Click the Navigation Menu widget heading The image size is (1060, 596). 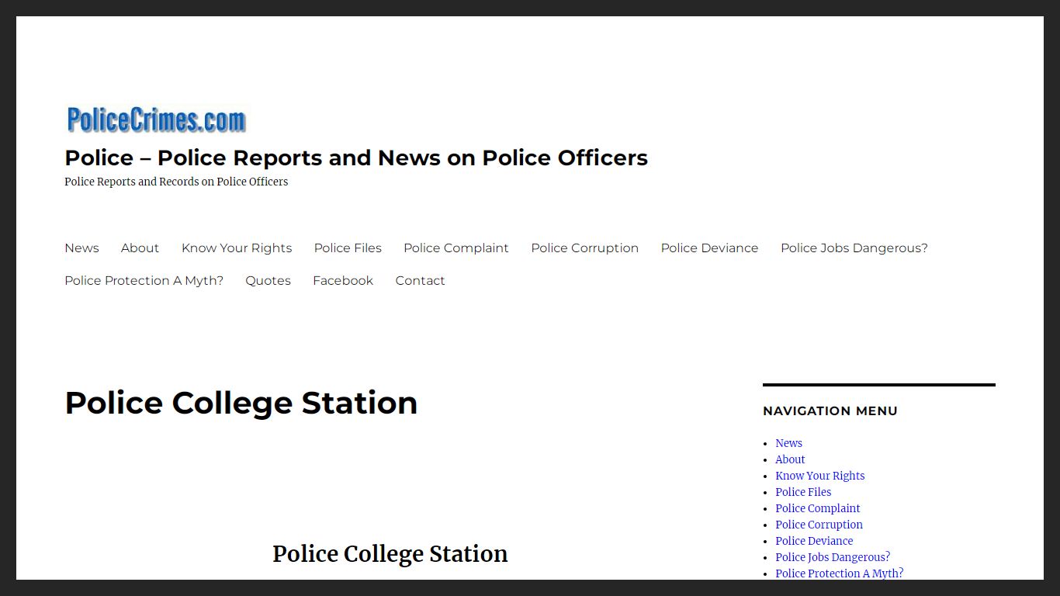[x=830, y=411]
